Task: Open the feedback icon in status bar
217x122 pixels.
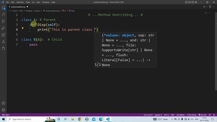Action: point(210,115)
